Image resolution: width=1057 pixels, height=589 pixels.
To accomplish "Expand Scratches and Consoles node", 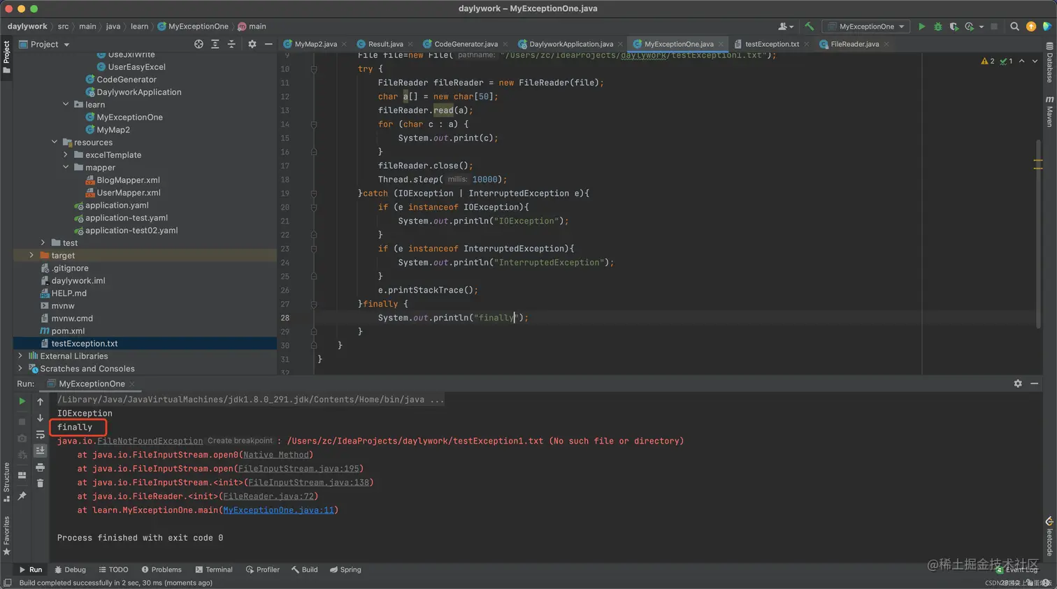I will (20, 368).
